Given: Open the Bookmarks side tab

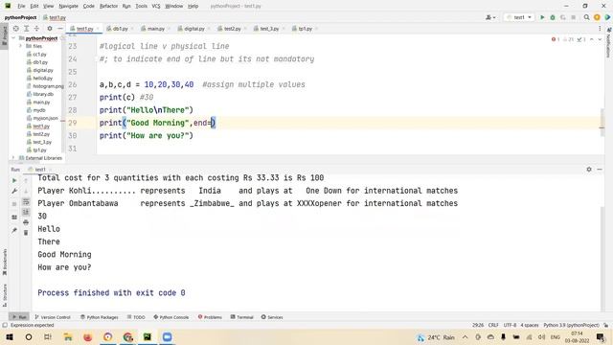Looking at the screenshot, I should (5, 262).
